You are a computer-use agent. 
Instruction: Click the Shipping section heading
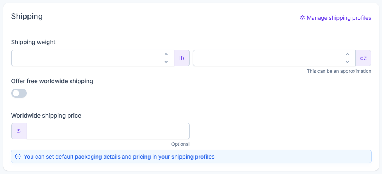pos(27,16)
